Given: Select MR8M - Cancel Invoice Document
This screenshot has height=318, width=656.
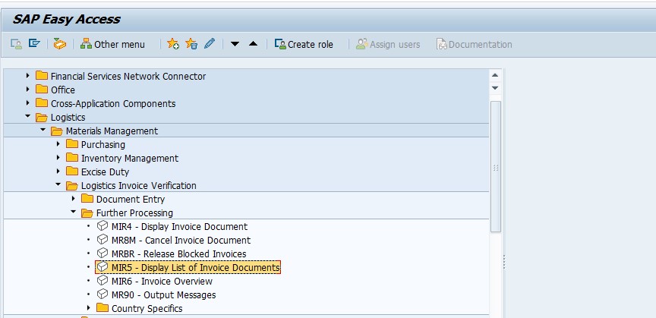Looking at the screenshot, I should point(181,240).
